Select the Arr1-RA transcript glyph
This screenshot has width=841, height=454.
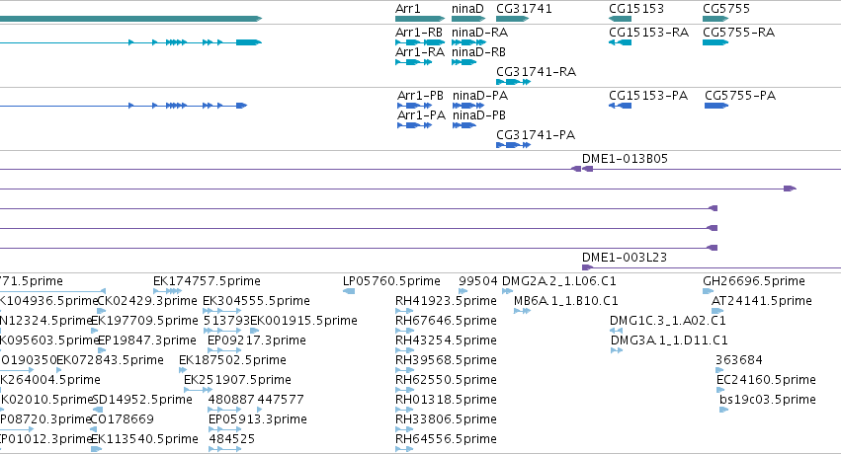[x=413, y=62]
